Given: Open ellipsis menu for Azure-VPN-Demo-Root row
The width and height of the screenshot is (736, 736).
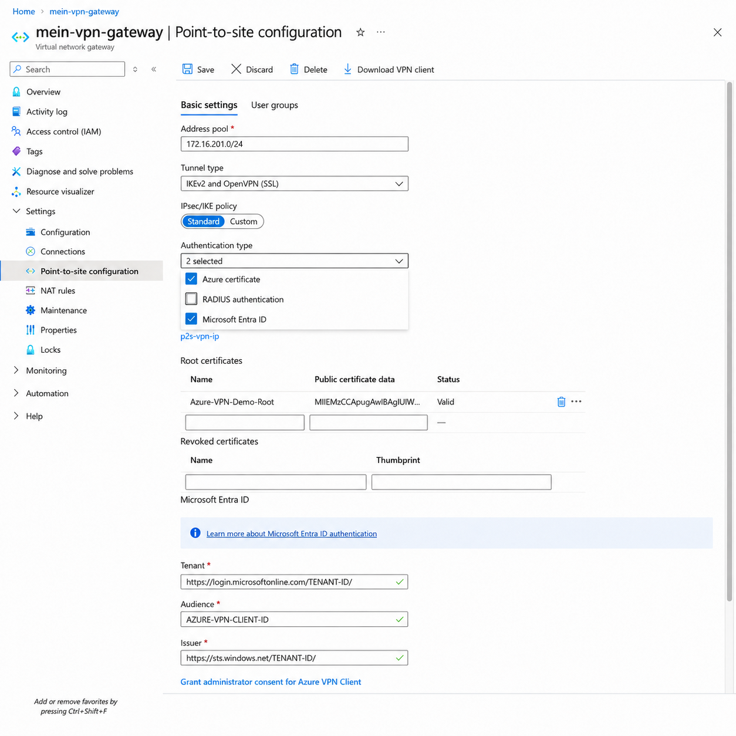Looking at the screenshot, I should point(576,401).
